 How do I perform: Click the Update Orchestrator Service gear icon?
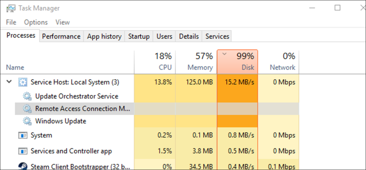(27, 96)
